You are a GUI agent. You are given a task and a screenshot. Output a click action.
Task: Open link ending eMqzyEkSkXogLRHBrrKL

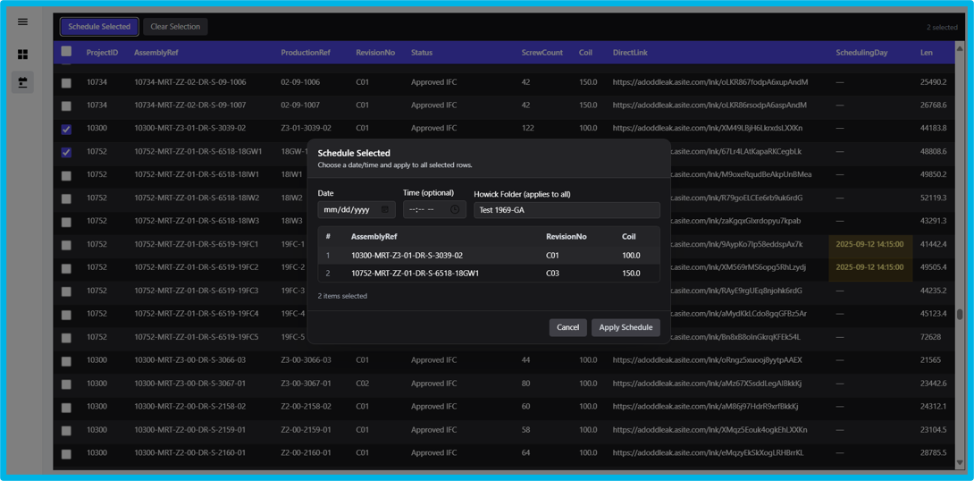click(708, 453)
